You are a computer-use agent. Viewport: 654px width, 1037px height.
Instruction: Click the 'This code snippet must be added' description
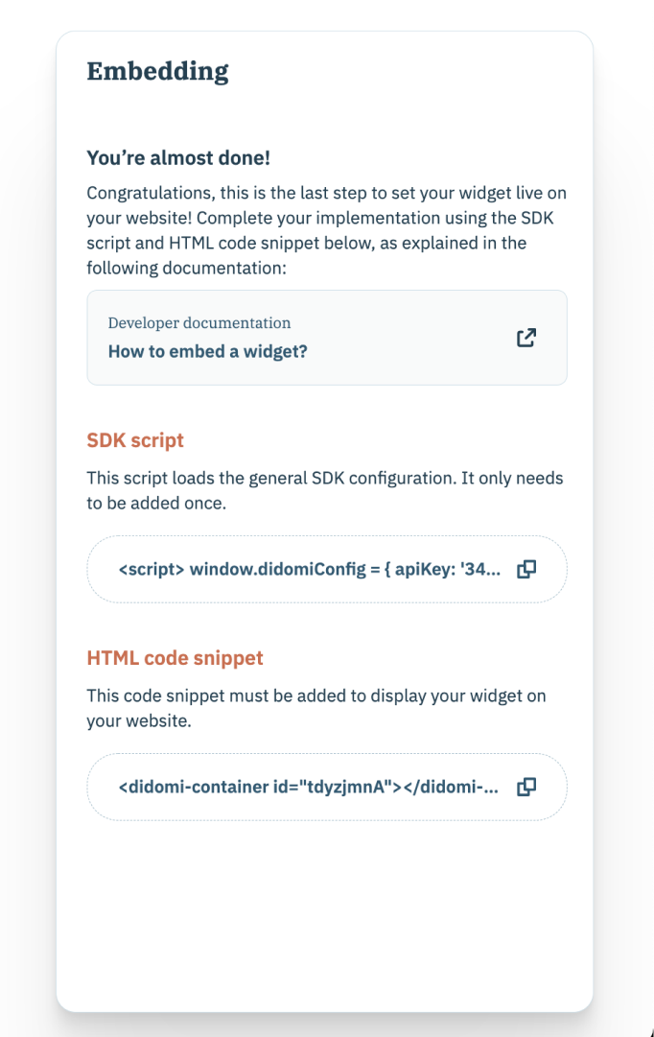(316, 708)
